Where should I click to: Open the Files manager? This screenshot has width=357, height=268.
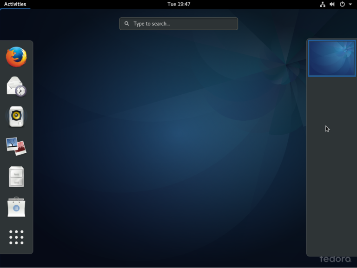click(x=16, y=176)
